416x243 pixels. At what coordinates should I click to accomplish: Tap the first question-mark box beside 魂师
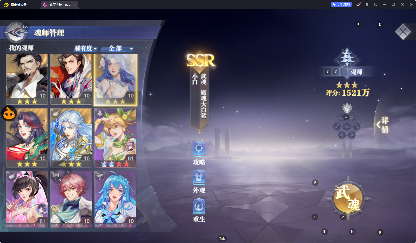[327, 71]
